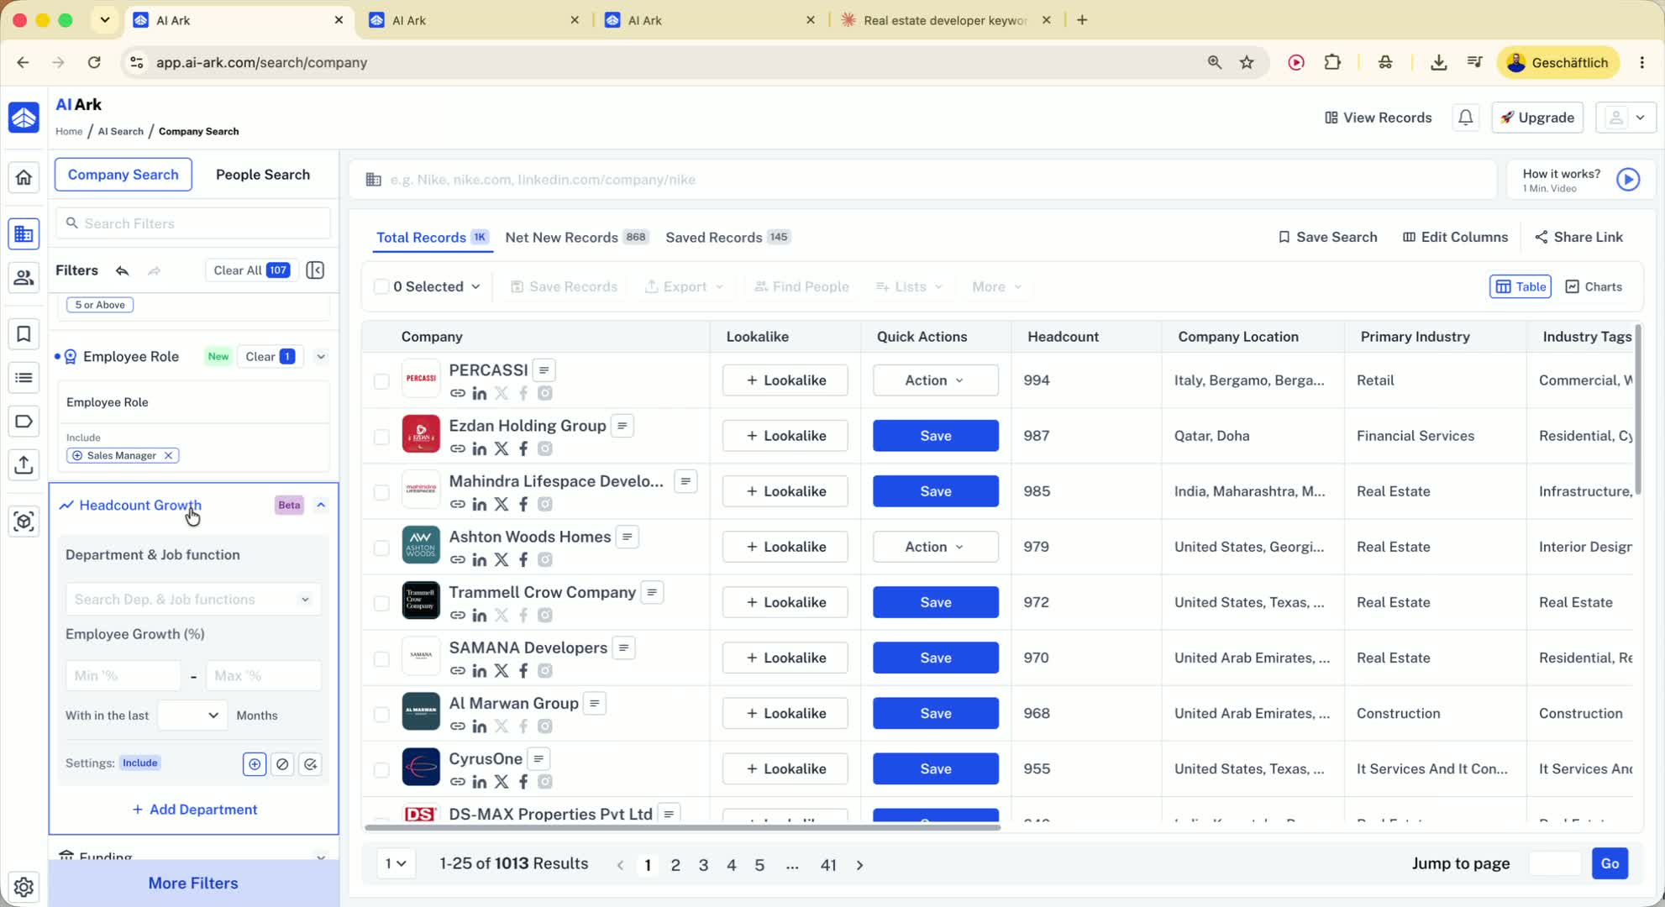This screenshot has width=1665, height=907.
Task: Switch to the Real estate developer browser tab
Action: point(945,20)
